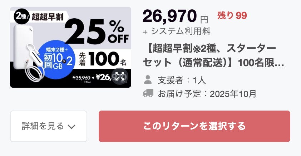
Task: Click the 支援者：1人 supporter count
Action: 182,80
